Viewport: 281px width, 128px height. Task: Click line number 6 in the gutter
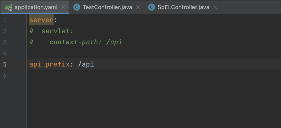pos(5,75)
